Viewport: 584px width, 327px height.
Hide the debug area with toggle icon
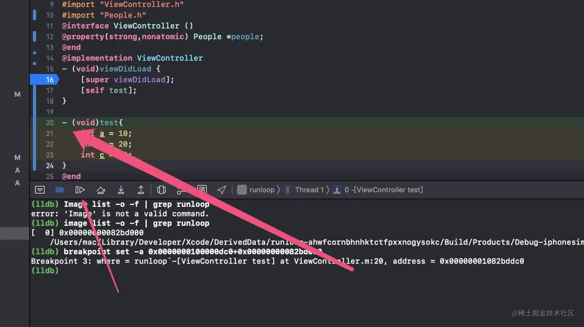tap(40, 190)
